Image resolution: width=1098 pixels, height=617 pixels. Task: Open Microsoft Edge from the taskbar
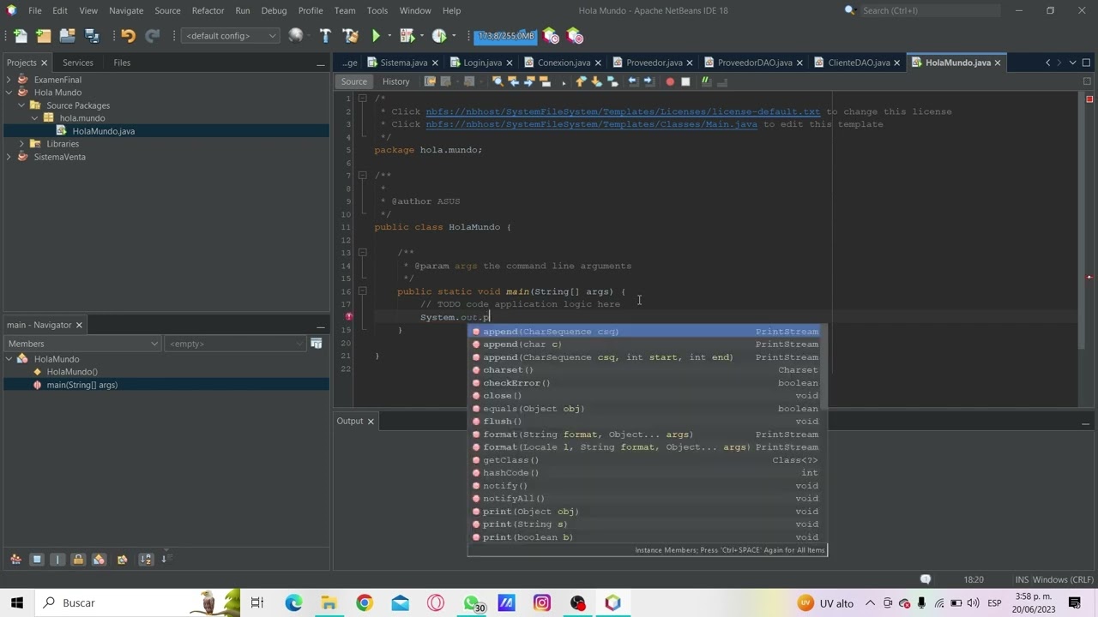pos(294,603)
